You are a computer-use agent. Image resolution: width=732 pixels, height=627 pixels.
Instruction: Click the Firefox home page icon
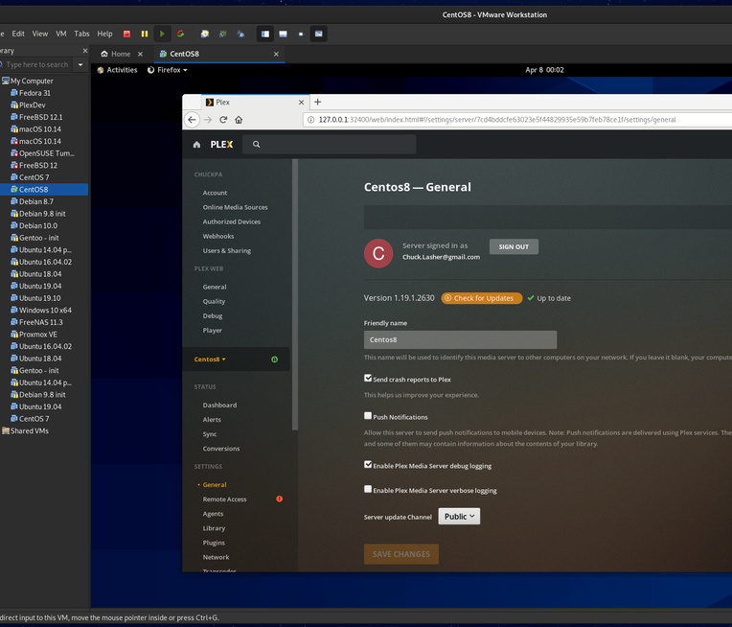coord(239,120)
